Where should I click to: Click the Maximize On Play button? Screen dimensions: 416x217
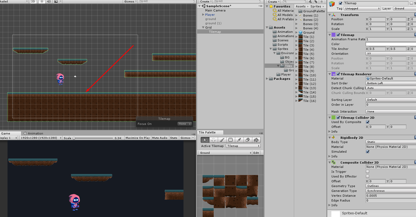click(137, 138)
